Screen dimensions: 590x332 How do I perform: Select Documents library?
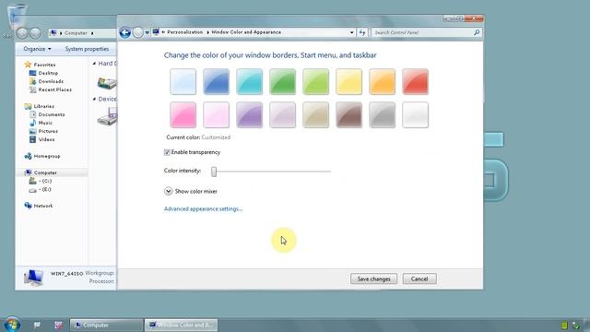52,114
